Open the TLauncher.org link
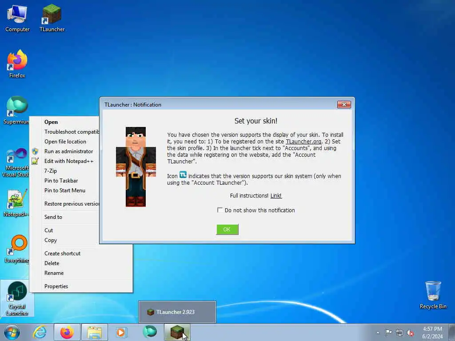 [303, 142]
